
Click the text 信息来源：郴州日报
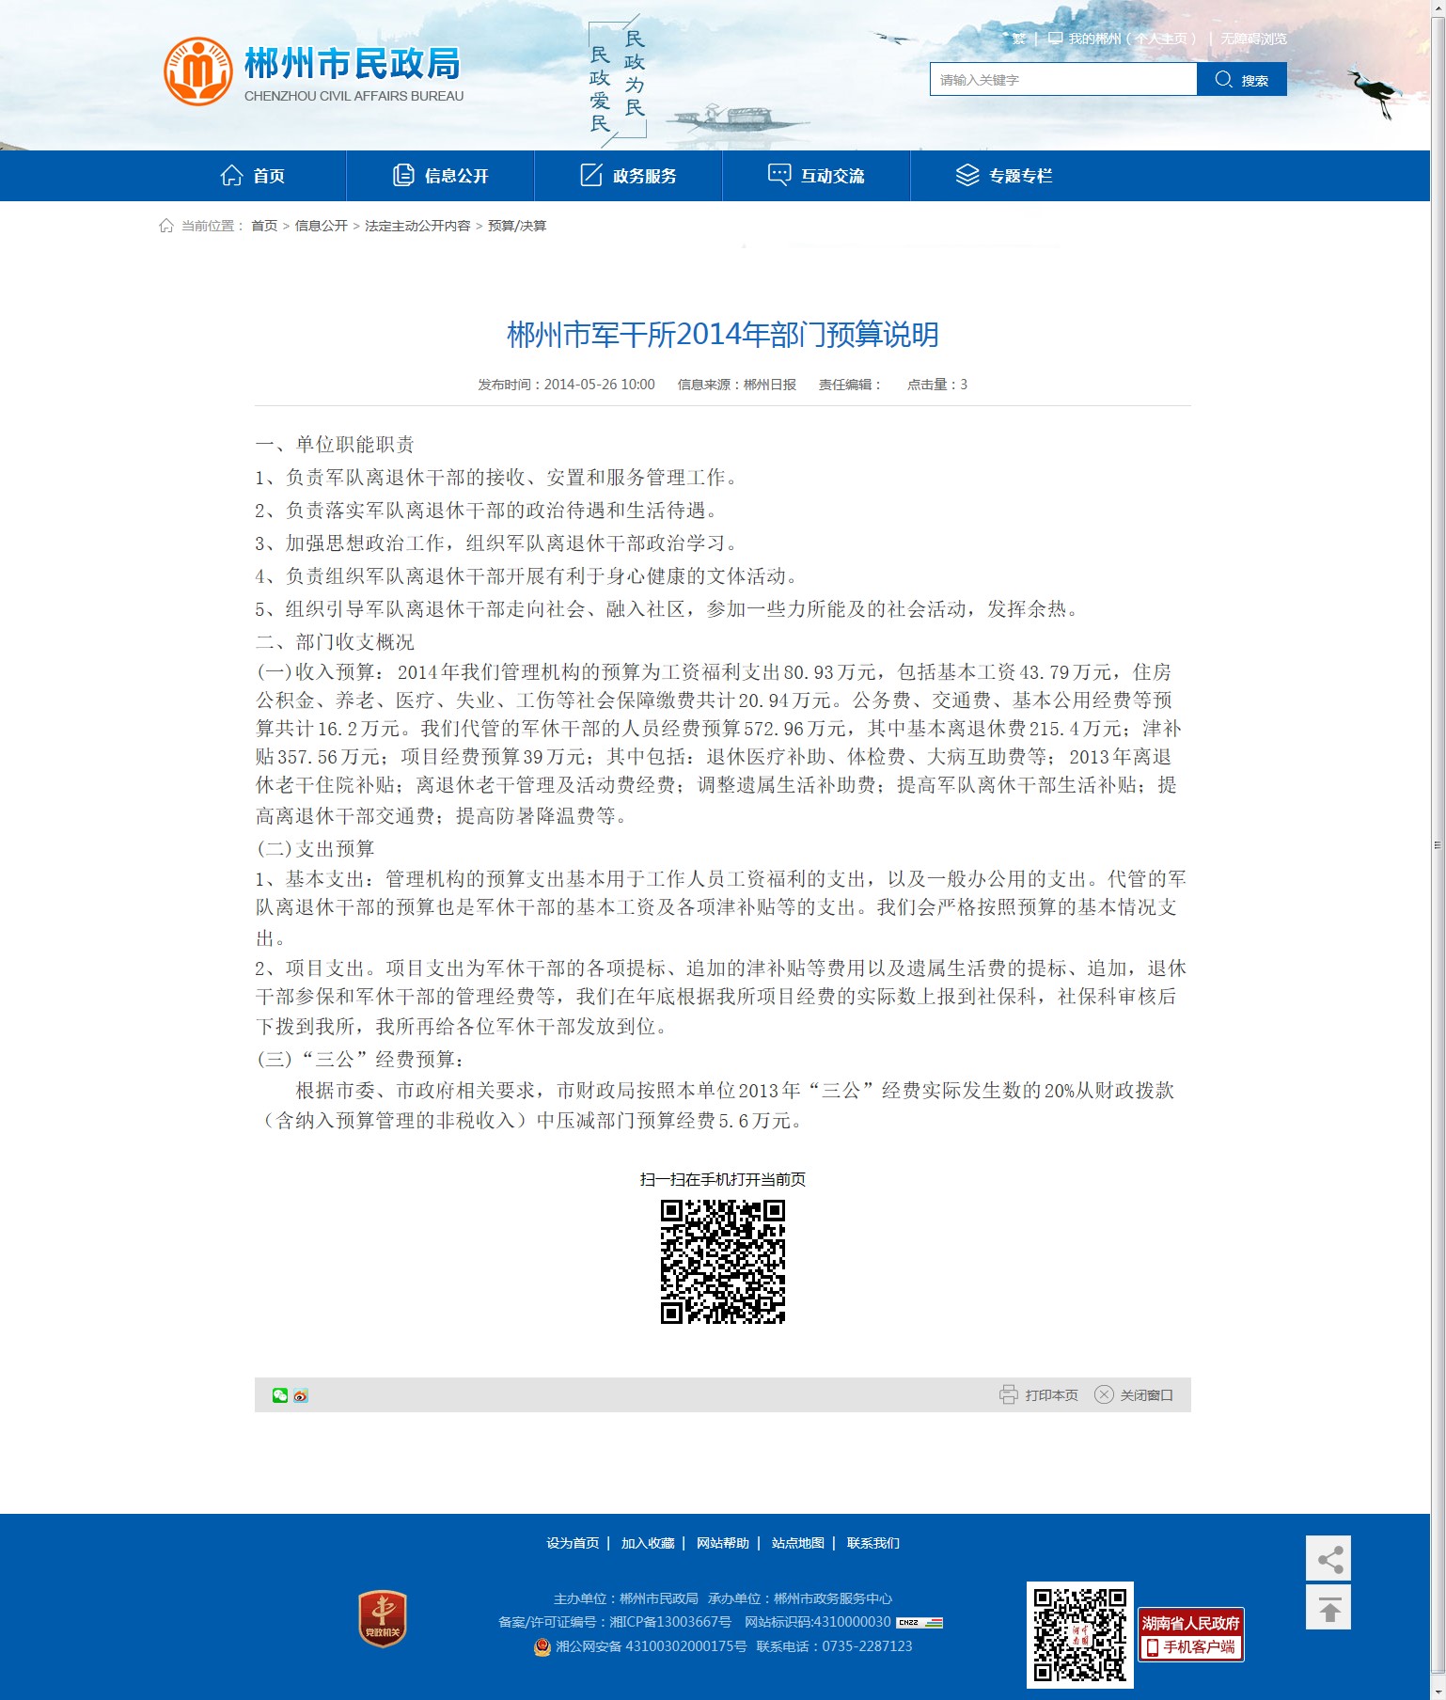[x=737, y=385]
